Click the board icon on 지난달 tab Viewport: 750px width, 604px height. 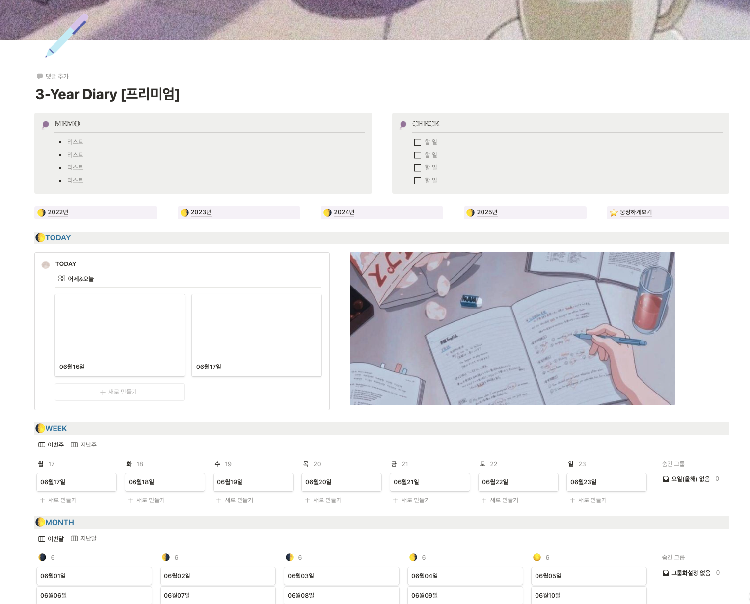74,538
